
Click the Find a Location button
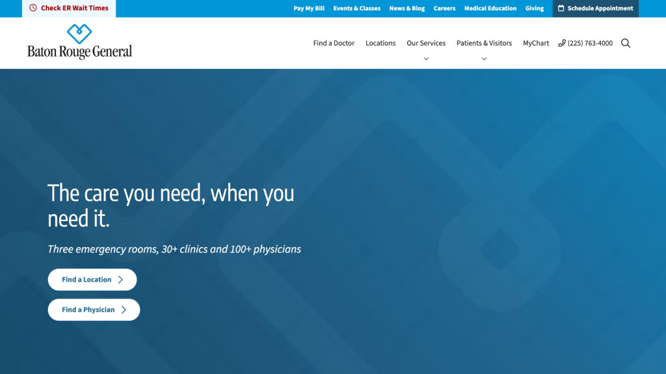tap(92, 280)
